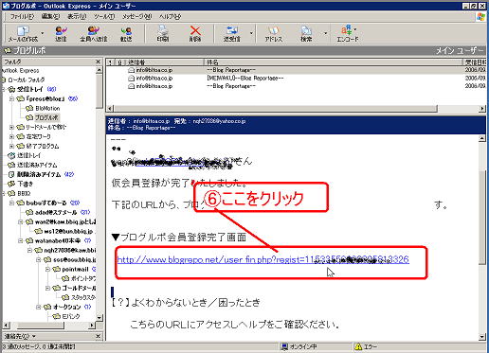Select the ローカル フォルダ root icon
This screenshot has width=489, height=353.
[x=3, y=79]
